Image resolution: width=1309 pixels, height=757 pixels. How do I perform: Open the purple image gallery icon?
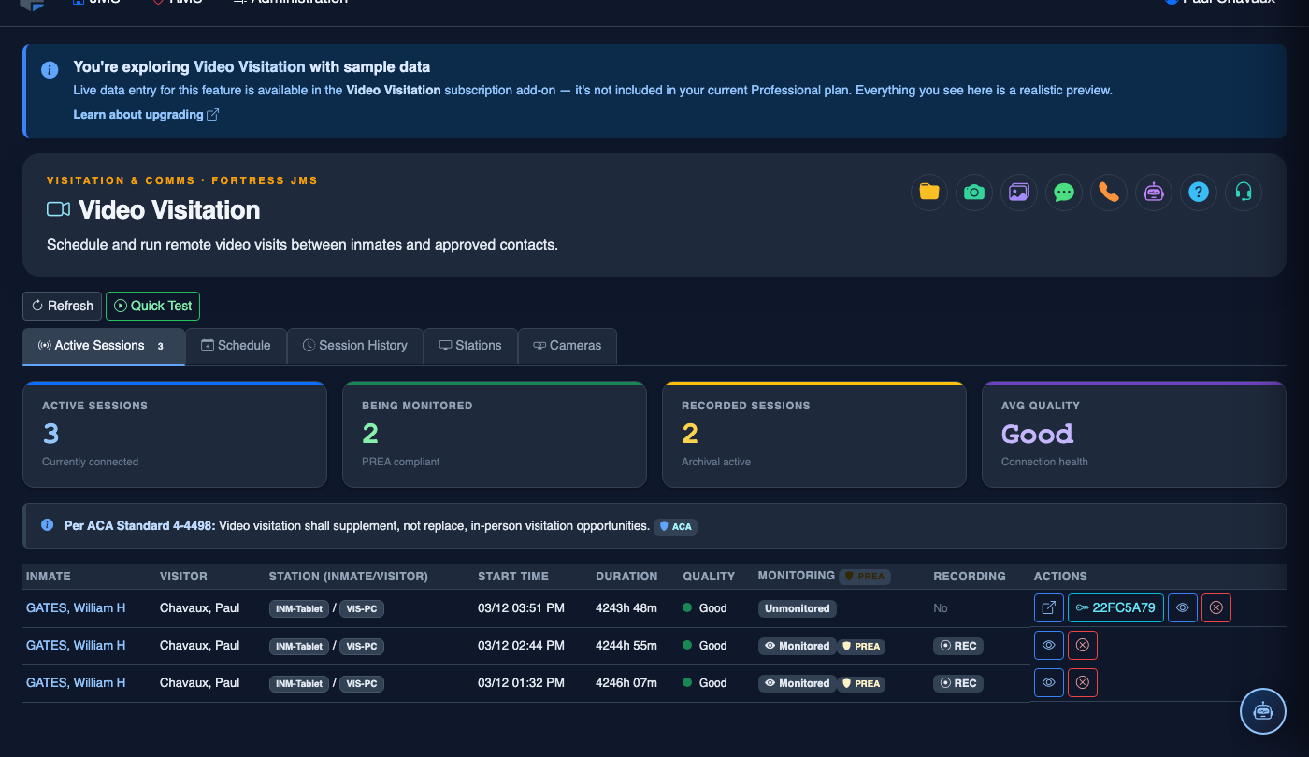1018,193
